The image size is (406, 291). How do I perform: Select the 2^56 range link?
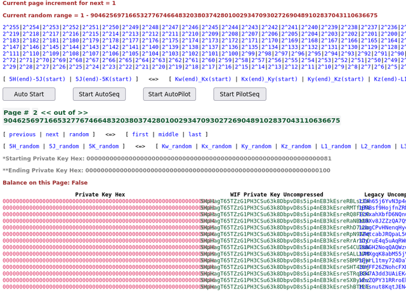pyautogui.click(x=275, y=60)
